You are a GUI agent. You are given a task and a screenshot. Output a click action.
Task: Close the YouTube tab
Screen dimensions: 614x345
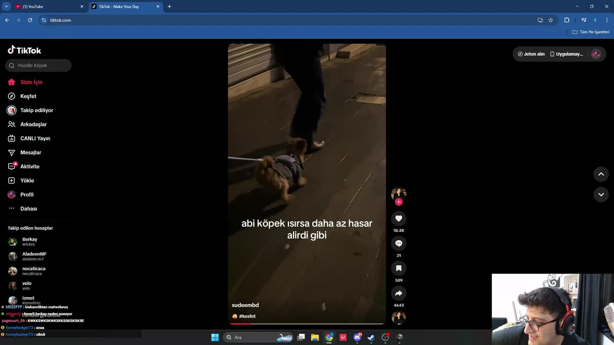click(82, 7)
